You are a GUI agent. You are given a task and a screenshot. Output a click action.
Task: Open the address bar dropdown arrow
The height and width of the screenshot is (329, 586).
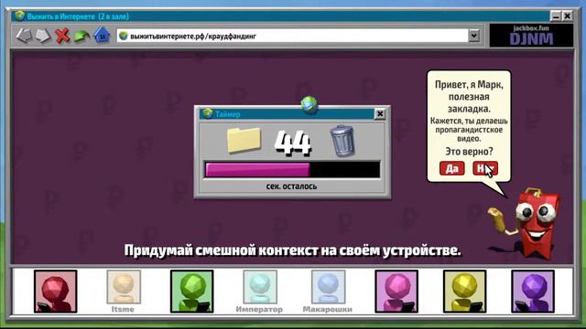tap(474, 36)
